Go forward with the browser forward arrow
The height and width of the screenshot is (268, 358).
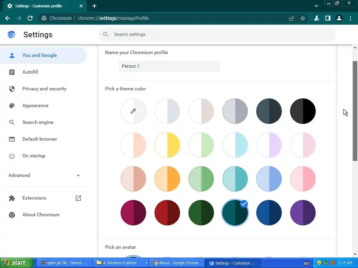[19, 18]
